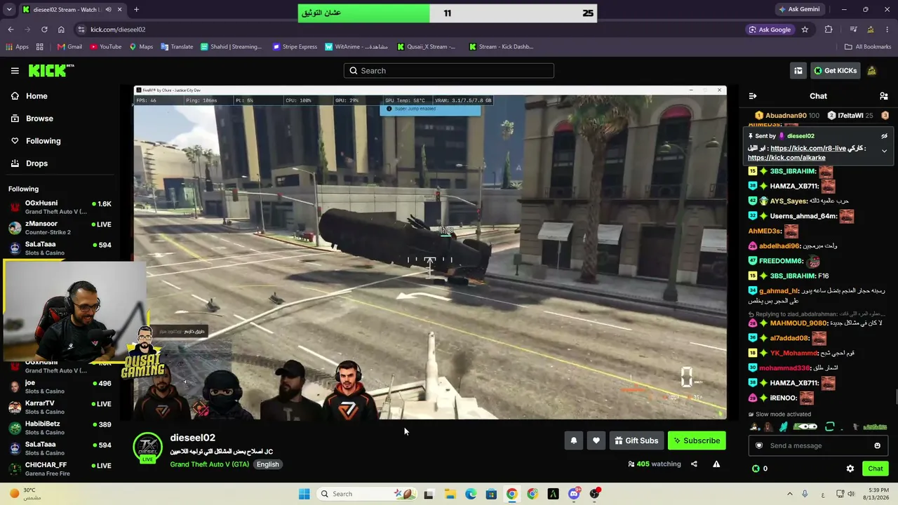Report the stream with warning icon
Viewport: 898px width, 505px height.
[x=716, y=464]
